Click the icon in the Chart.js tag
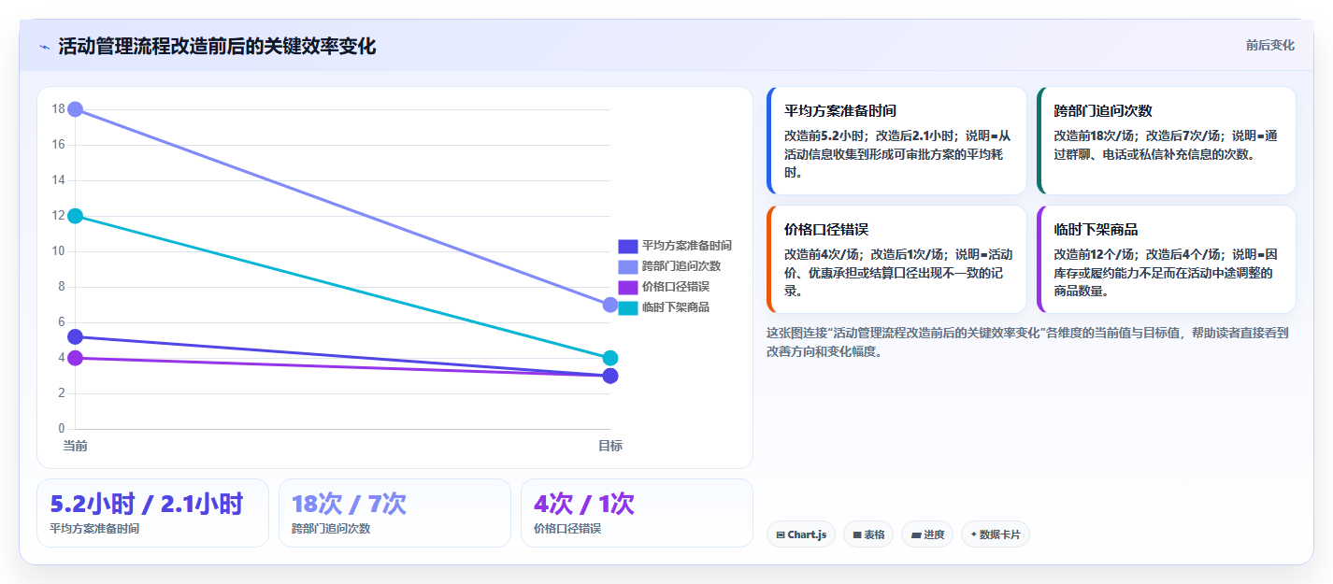This screenshot has width=1333, height=584. coord(781,535)
